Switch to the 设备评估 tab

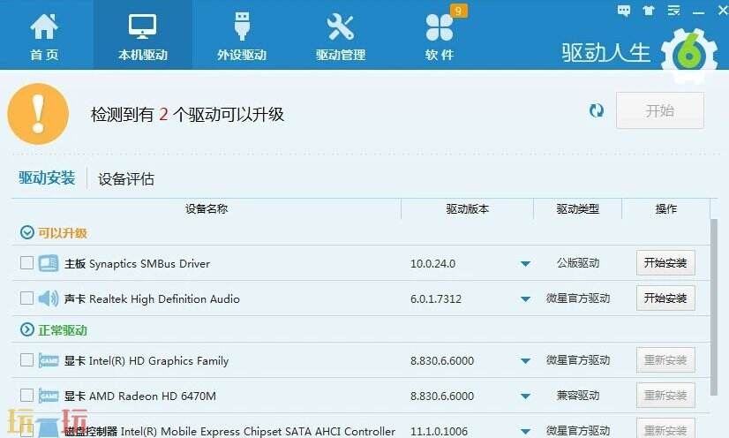[x=126, y=179]
